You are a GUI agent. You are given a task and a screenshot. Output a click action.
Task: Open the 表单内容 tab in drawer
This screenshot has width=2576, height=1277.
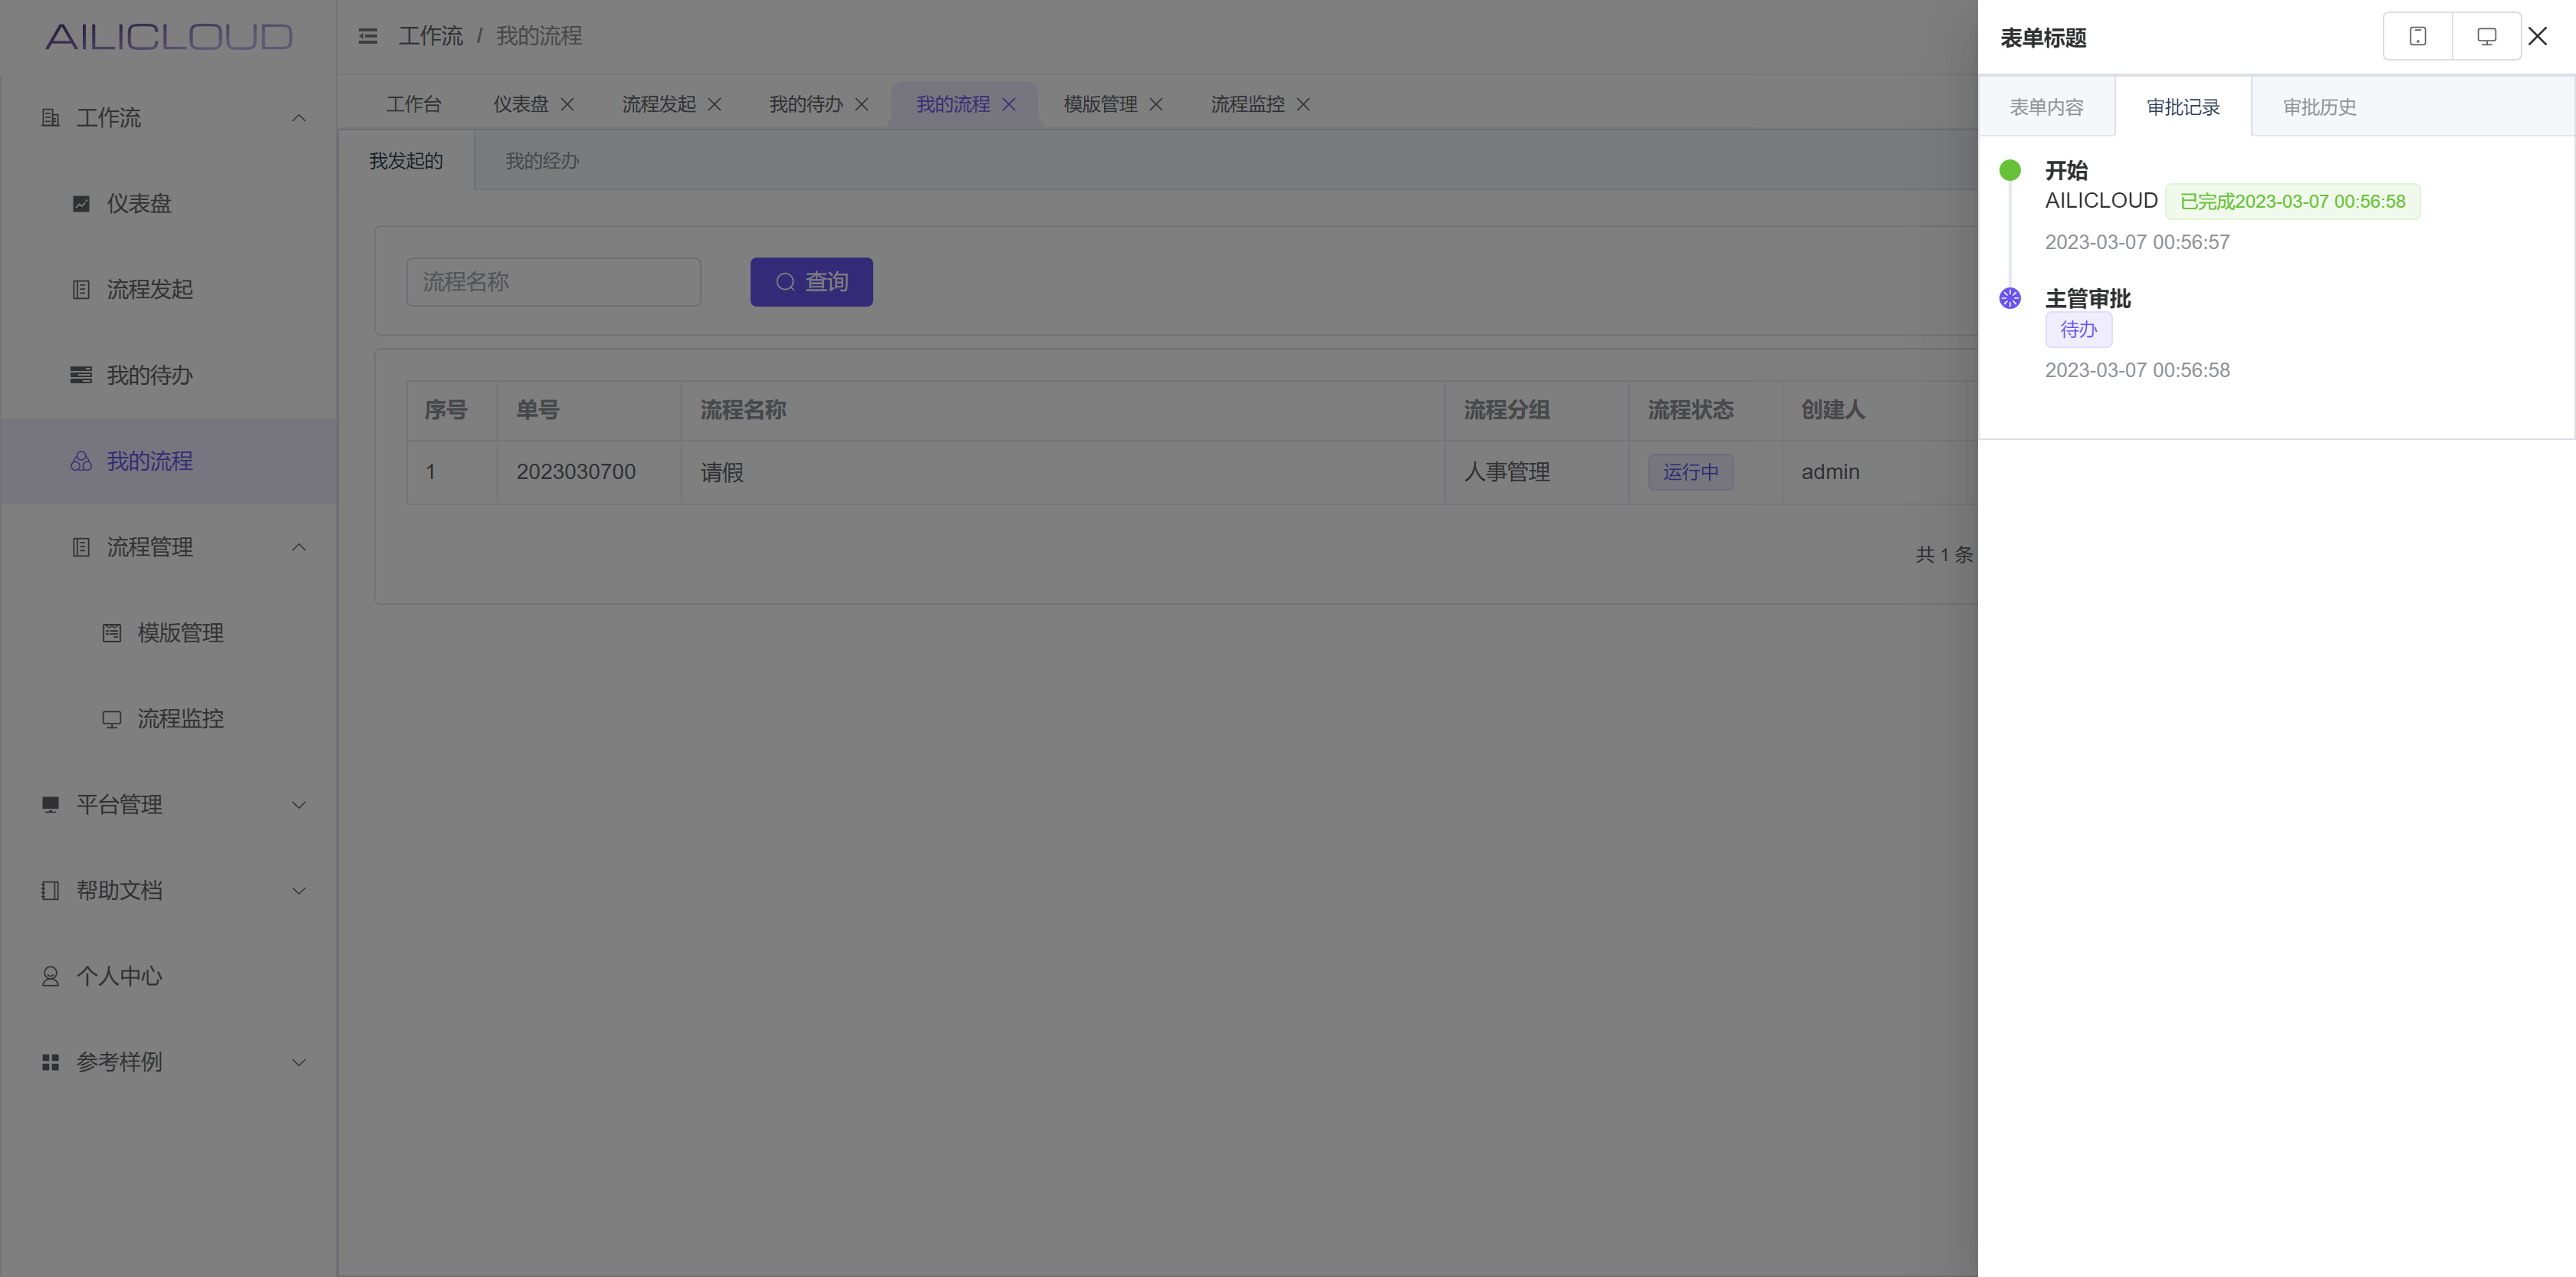(2046, 107)
